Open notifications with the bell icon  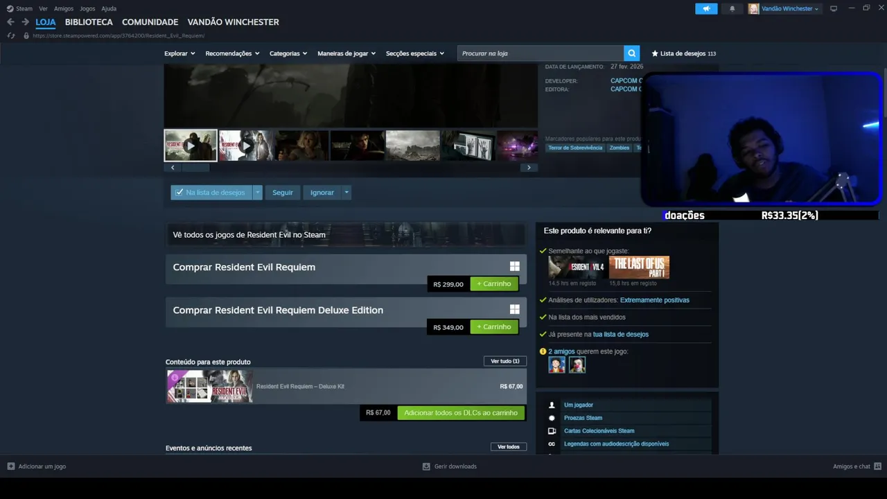(x=732, y=8)
